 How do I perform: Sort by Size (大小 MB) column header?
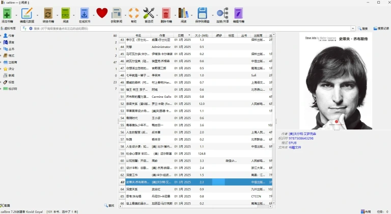click(x=202, y=36)
